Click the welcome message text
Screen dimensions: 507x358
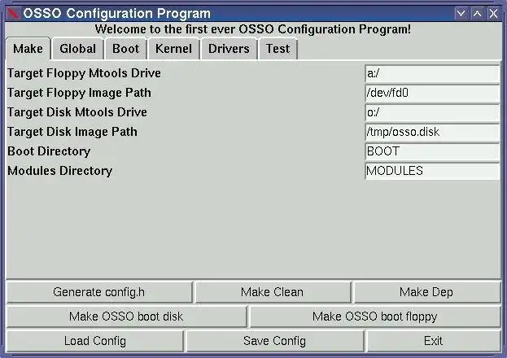253,29
